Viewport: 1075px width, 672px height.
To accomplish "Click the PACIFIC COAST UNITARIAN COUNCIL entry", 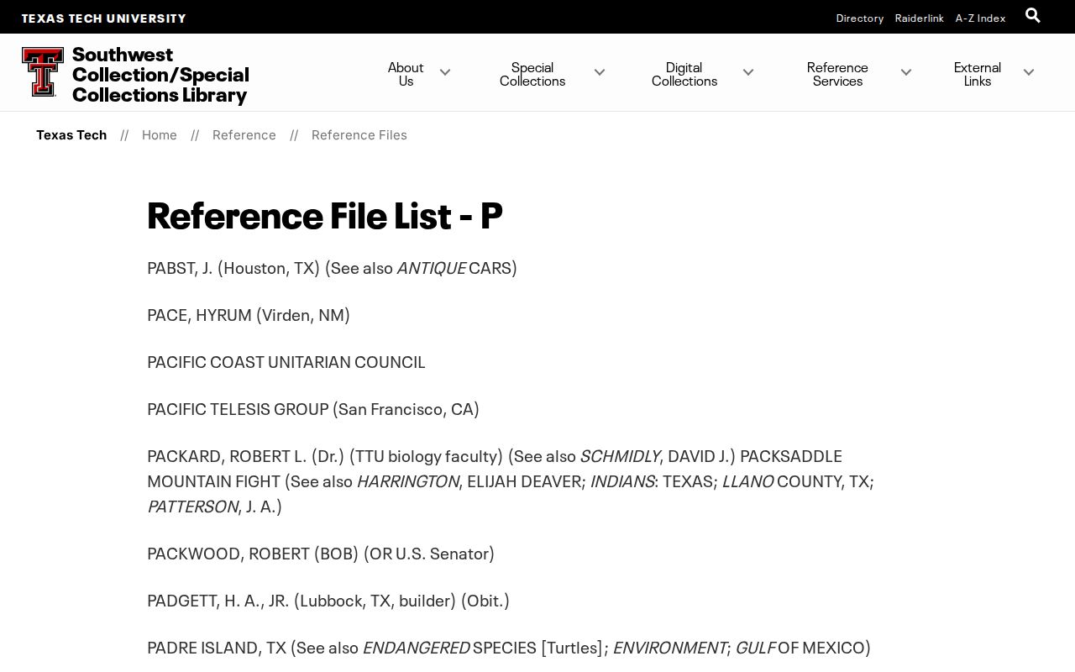I will (x=286, y=361).
